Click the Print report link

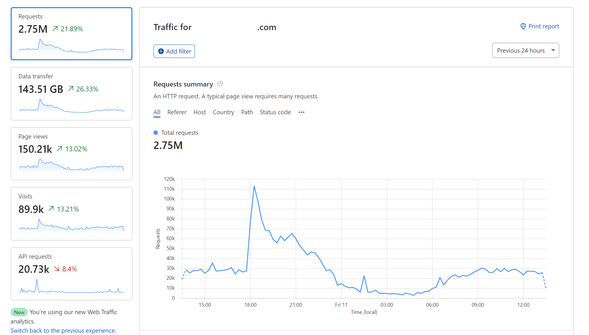click(543, 26)
